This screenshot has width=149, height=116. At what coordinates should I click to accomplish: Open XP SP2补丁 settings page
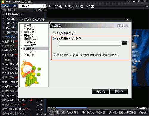[30, 45]
